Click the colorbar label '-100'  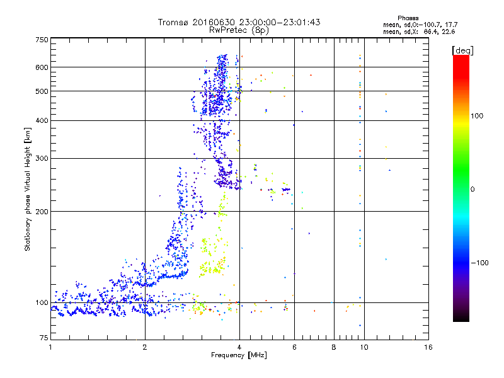479,263
